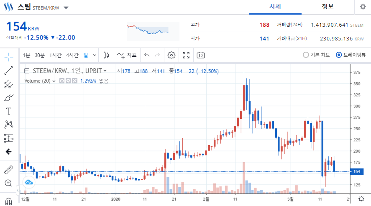Toggle Volume indicator visibility eye icon
The height and width of the screenshot is (206, 371).
(x=62, y=81)
